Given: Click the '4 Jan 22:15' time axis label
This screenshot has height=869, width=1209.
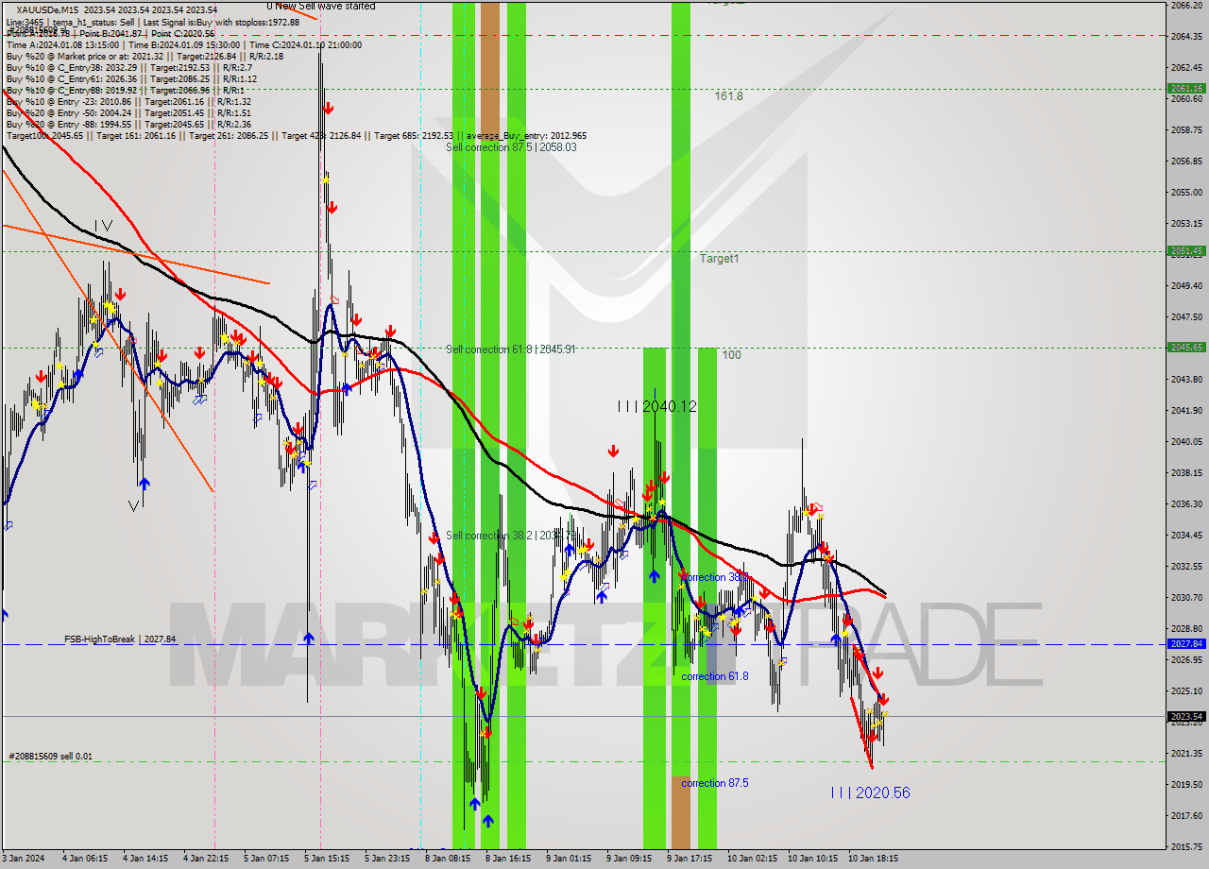Looking at the screenshot, I should coord(207,859).
